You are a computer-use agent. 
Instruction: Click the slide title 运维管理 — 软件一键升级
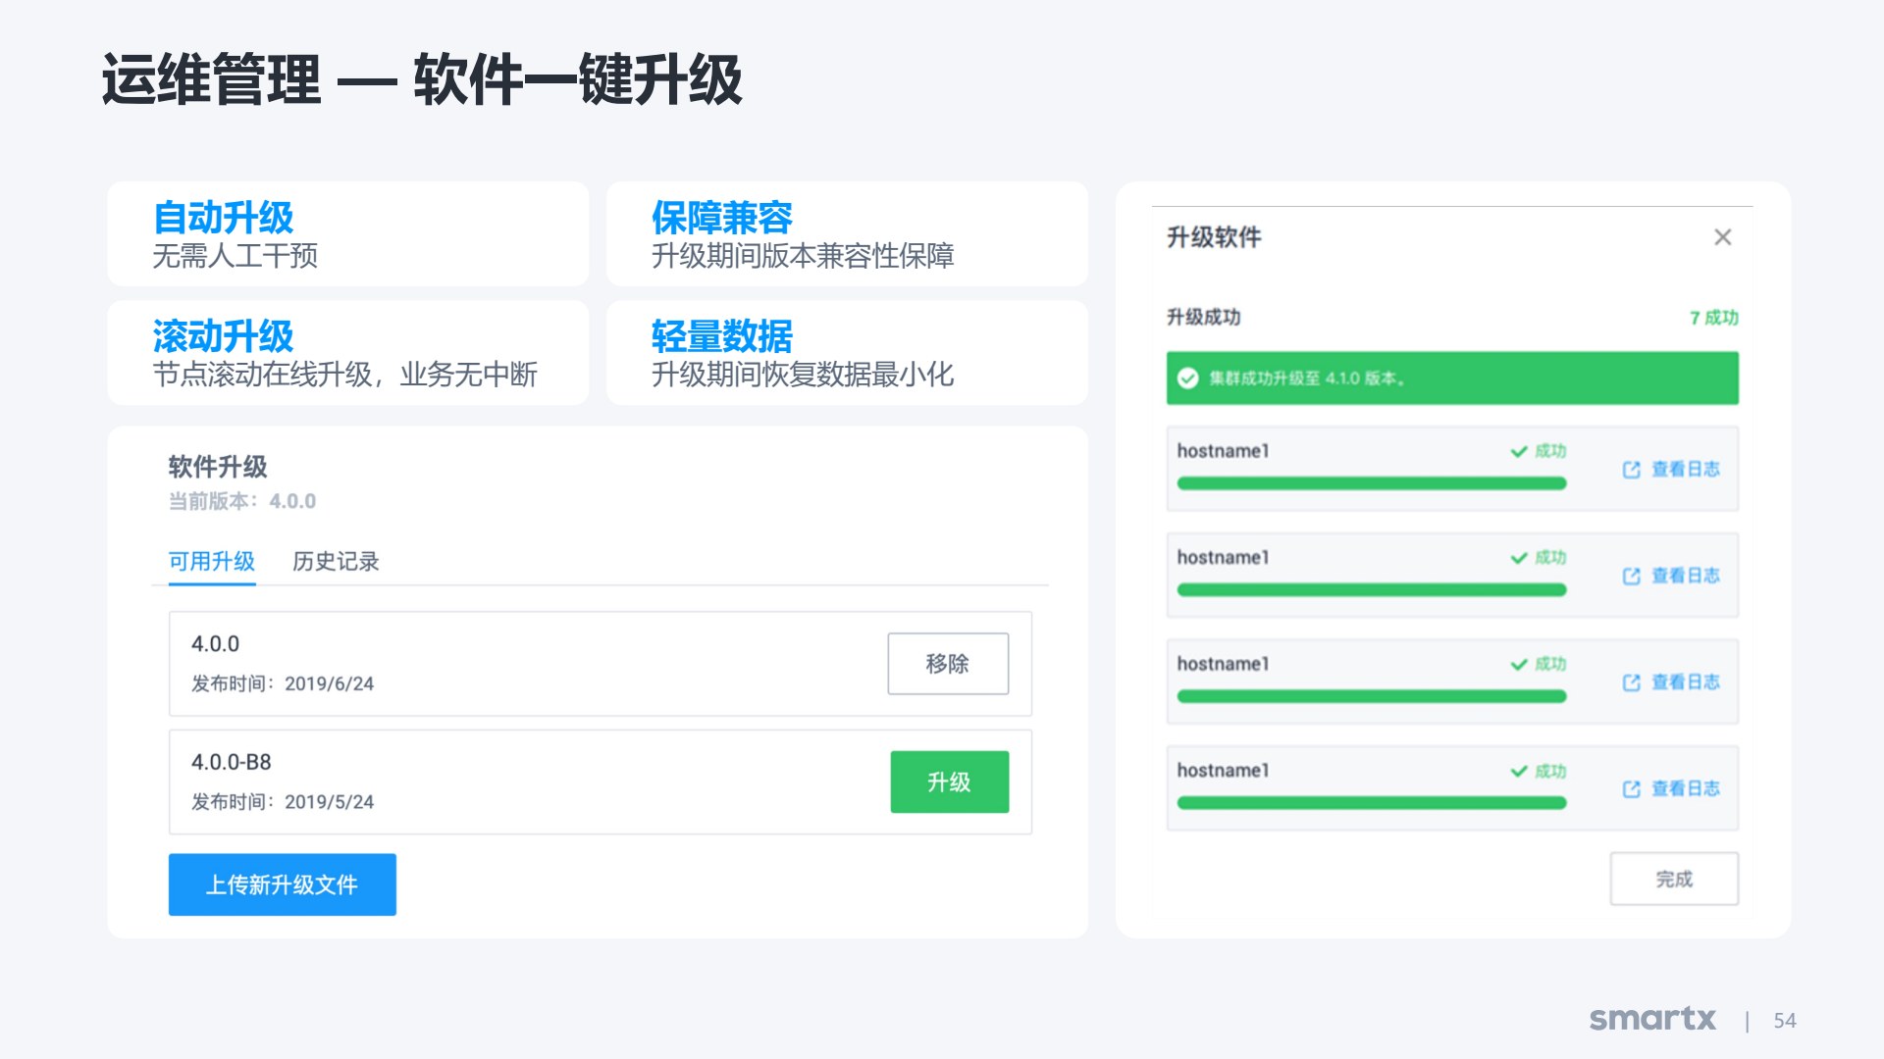422,79
